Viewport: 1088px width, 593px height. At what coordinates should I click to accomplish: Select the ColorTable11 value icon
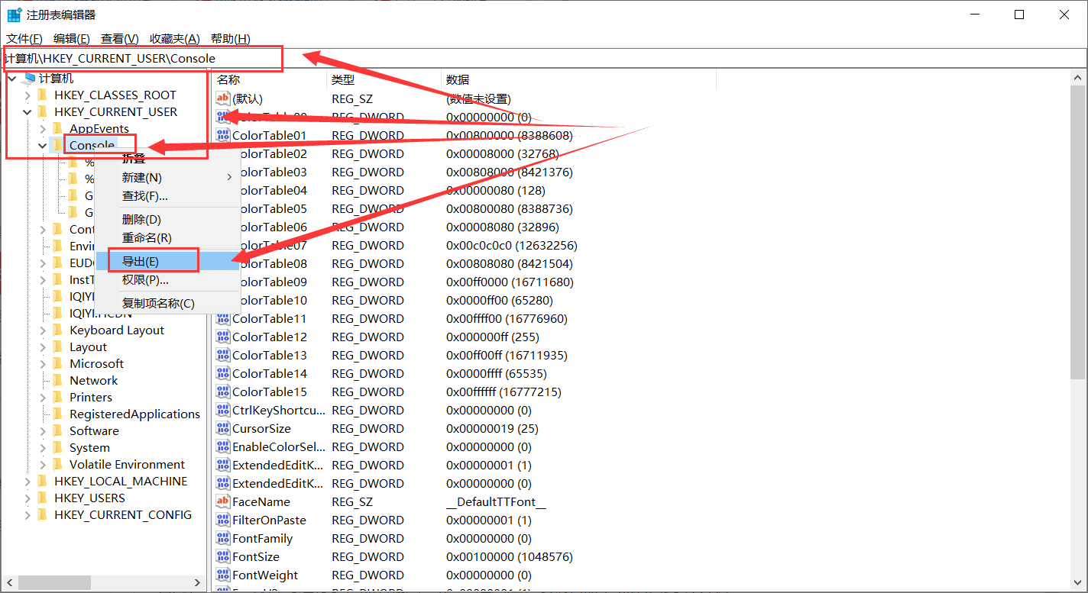(223, 318)
